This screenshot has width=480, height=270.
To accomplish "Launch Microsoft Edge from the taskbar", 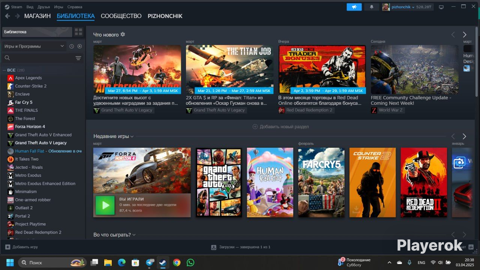I will 121,262.
